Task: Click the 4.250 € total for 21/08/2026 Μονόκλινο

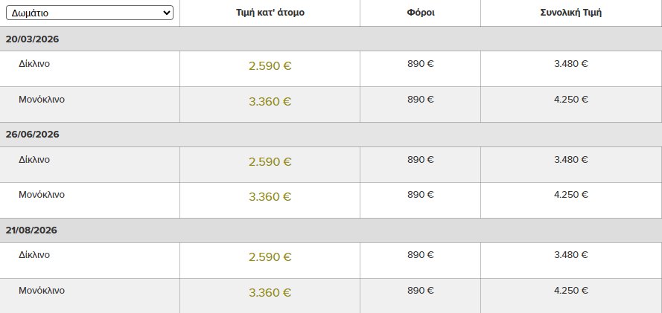Action: coord(571,291)
